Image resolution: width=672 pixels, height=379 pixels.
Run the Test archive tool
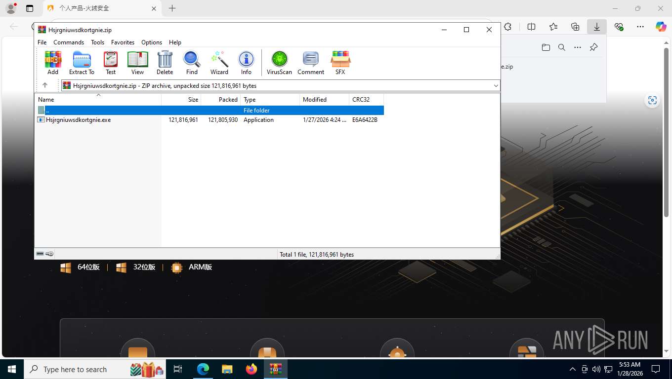[x=111, y=63]
